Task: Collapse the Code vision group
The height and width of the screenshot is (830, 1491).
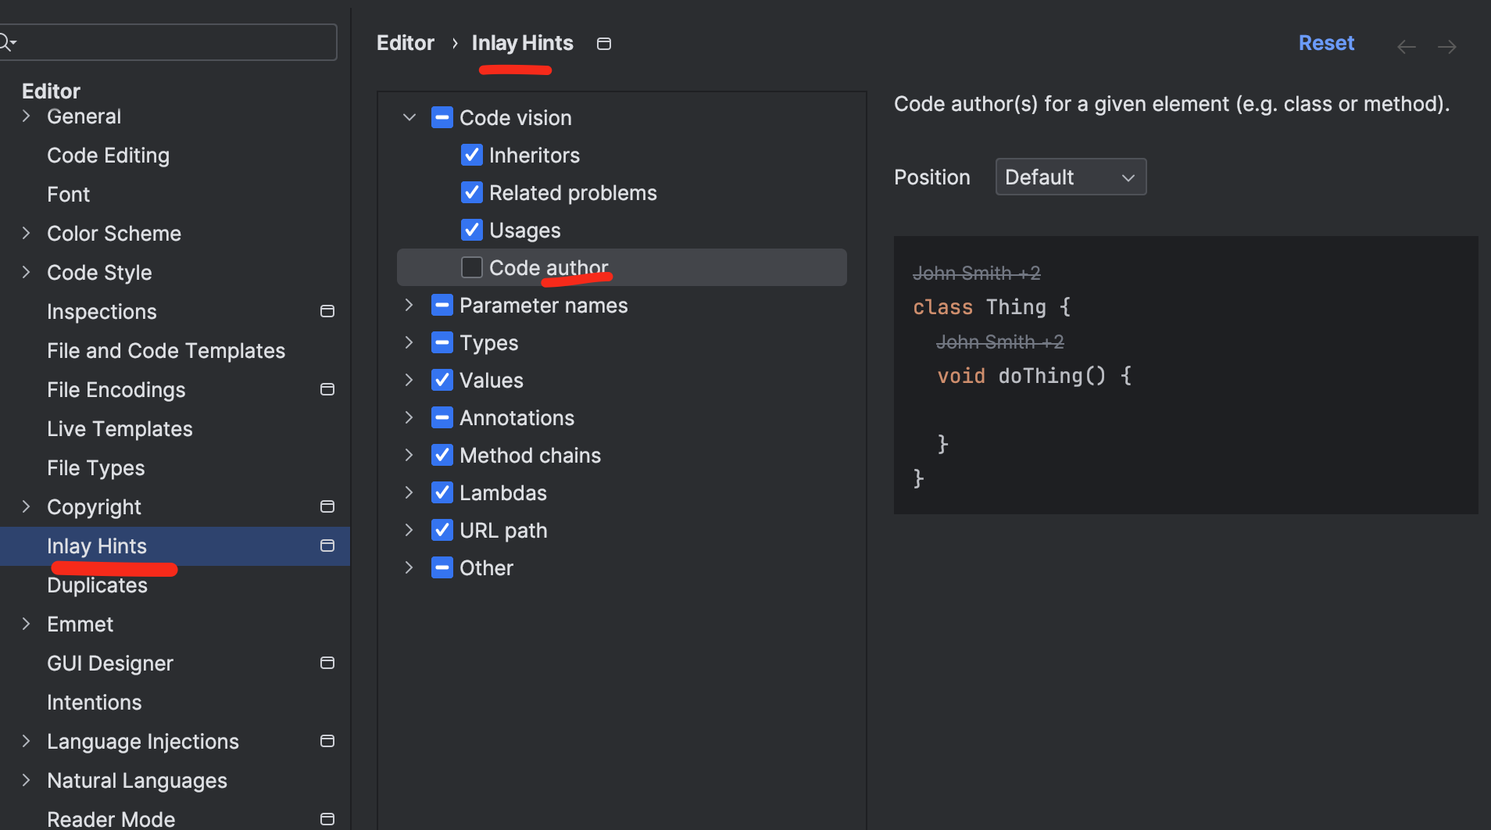Action: [409, 117]
